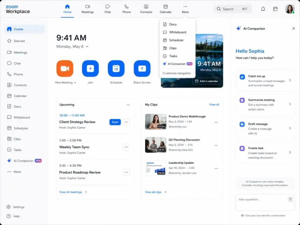The width and height of the screenshot is (300, 225).
Task: Open Docs in the left sidebar
Action: click(14, 107)
